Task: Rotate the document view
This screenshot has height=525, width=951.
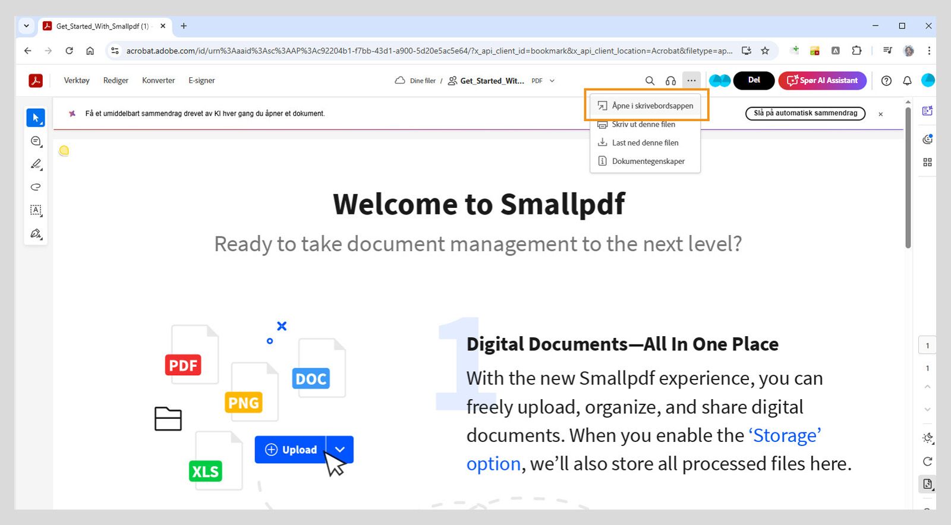Action: [x=927, y=461]
